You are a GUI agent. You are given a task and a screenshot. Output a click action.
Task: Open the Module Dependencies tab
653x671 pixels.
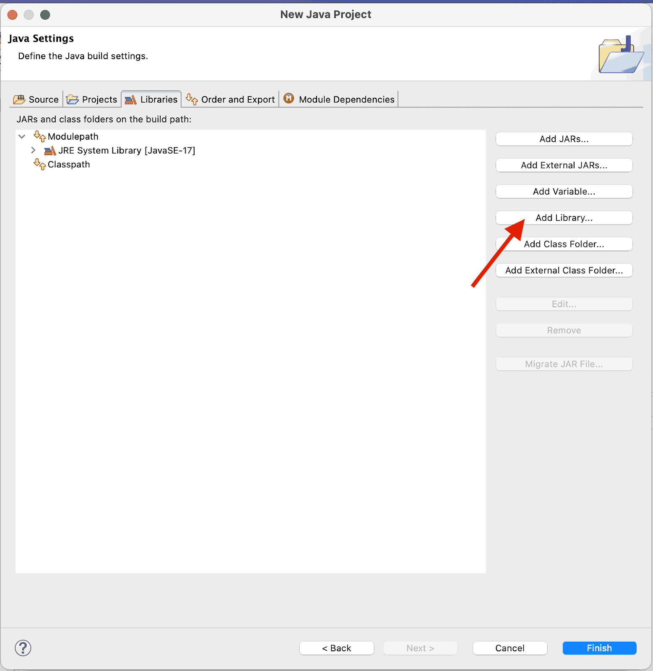pos(339,99)
